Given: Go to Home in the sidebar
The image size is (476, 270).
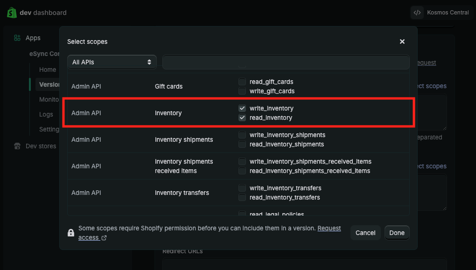Looking at the screenshot, I should pyautogui.click(x=48, y=69).
